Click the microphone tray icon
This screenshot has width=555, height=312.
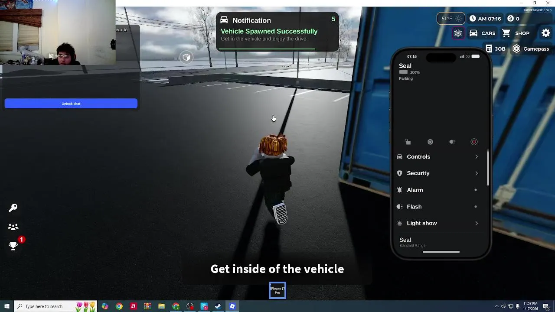tap(517, 306)
